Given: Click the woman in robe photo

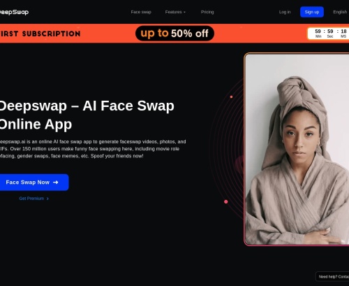Looking at the screenshot, I should pyautogui.click(x=297, y=149).
